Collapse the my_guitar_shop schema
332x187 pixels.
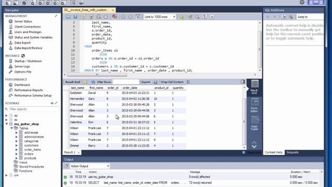click(7, 124)
